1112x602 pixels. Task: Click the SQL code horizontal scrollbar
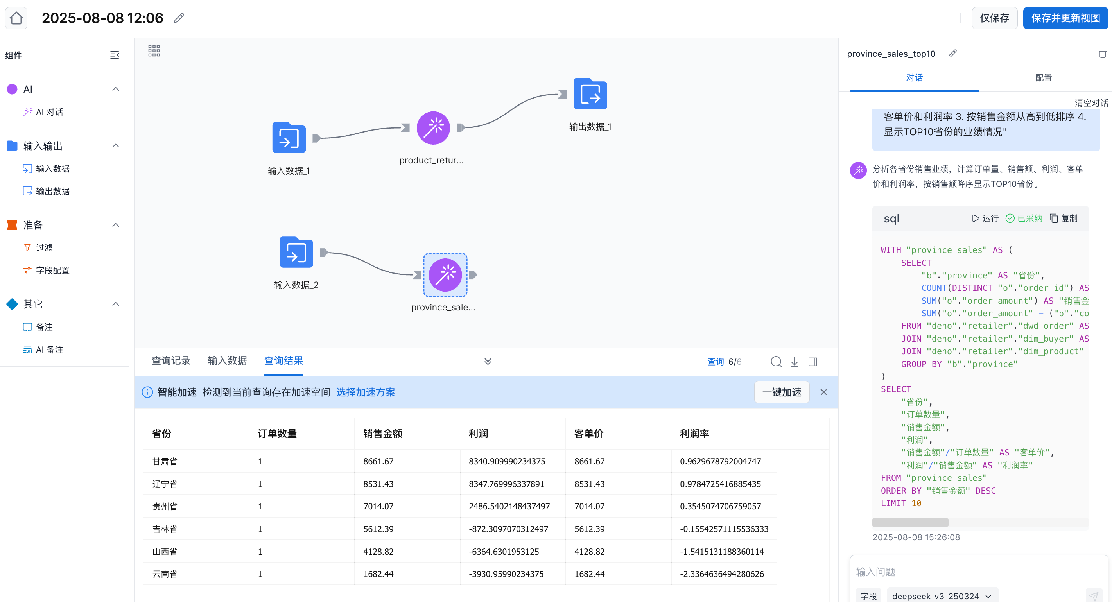tap(910, 522)
